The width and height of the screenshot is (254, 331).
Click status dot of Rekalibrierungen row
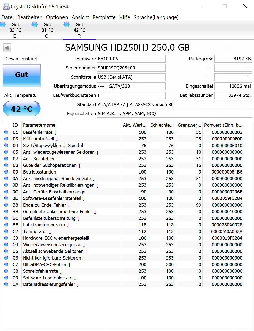click(x=6, y=185)
